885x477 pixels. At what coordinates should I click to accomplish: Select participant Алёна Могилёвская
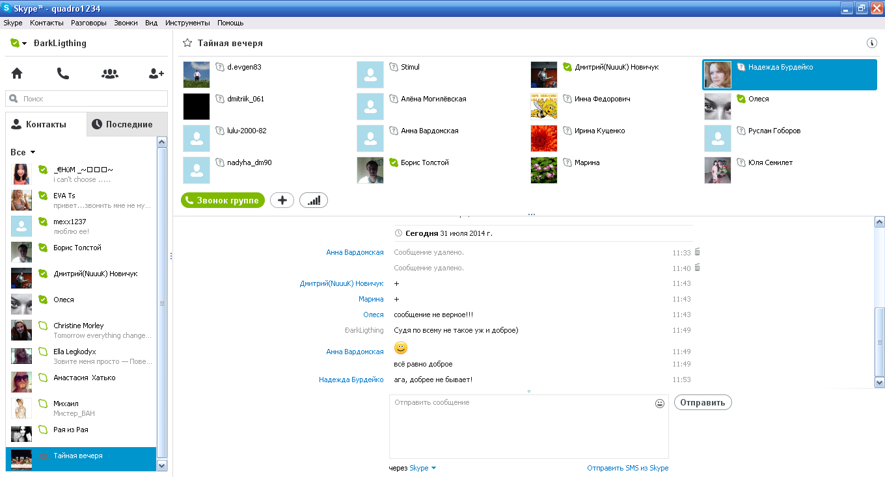coord(442,107)
